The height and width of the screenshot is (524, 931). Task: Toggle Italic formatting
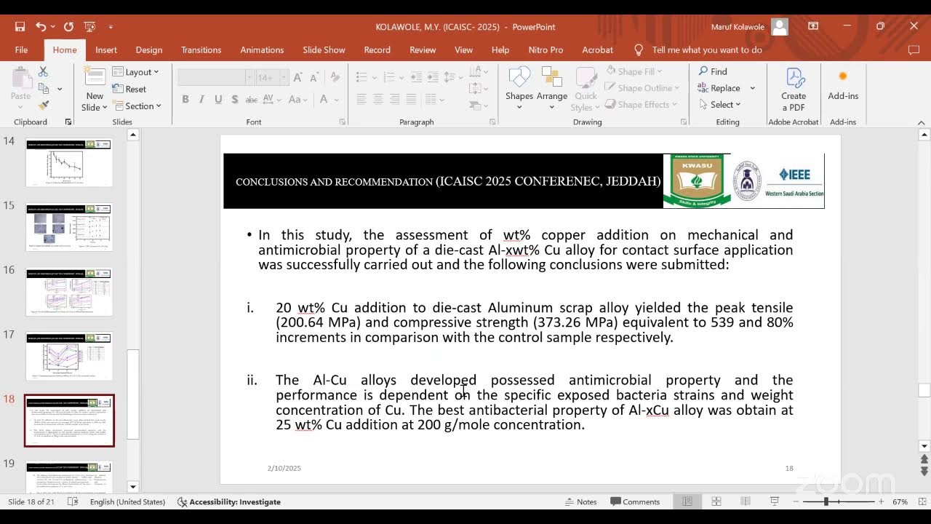click(201, 100)
